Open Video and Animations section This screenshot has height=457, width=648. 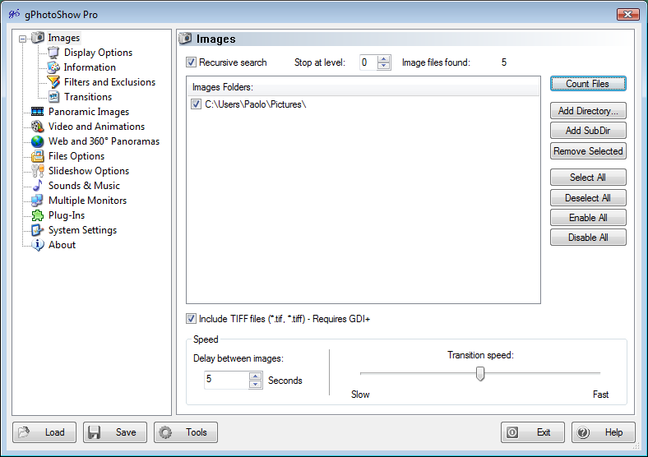coord(96,127)
